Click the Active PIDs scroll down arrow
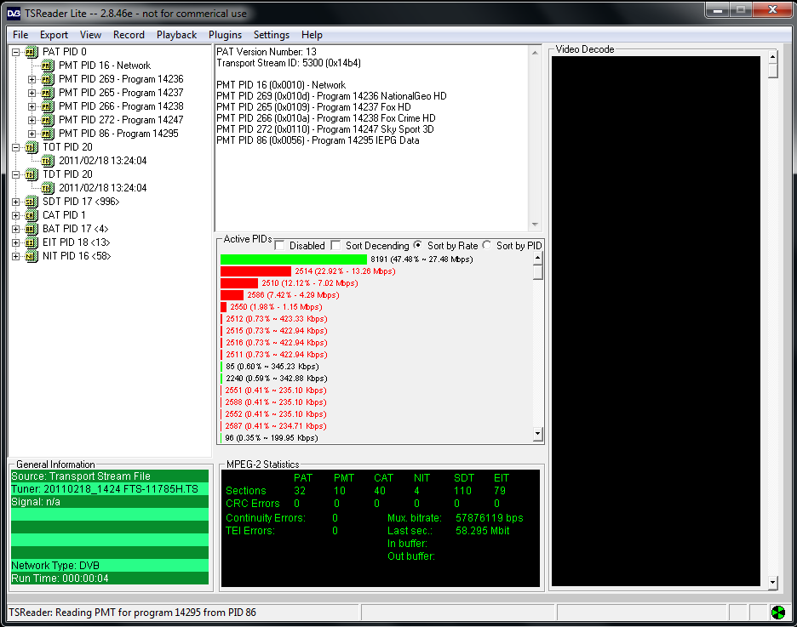The image size is (797, 627). tap(538, 434)
